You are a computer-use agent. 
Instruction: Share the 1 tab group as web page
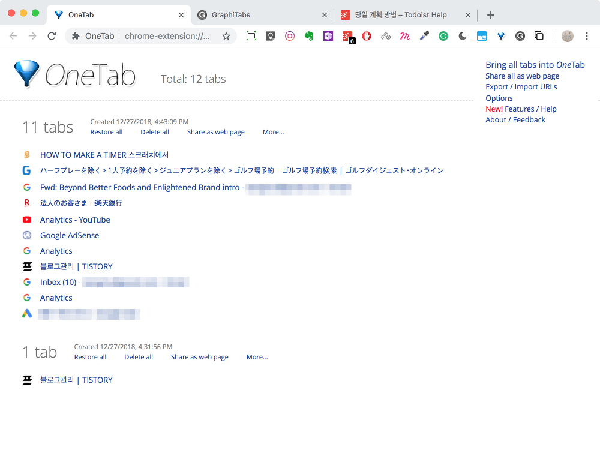200,357
